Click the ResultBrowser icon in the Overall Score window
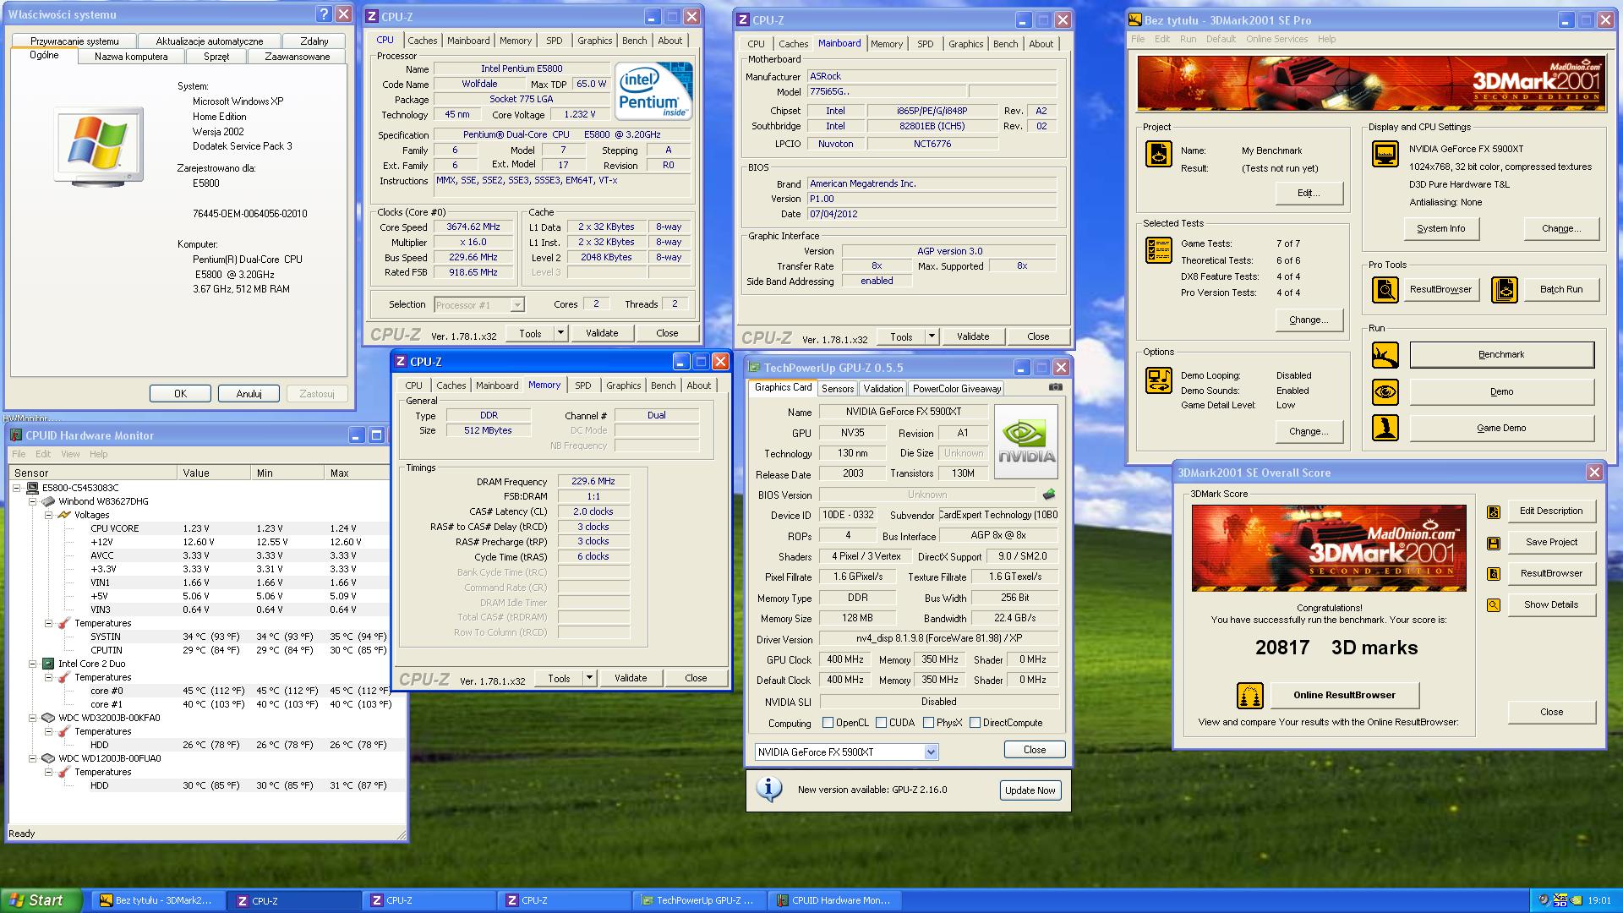Image resolution: width=1623 pixels, height=913 pixels. [1494, 574]
